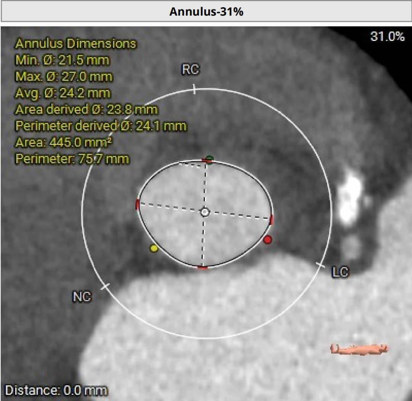This screenshot has height=401, width=412.
Task: Select the red handle on contour's right edge
Action: pos(272,219)
